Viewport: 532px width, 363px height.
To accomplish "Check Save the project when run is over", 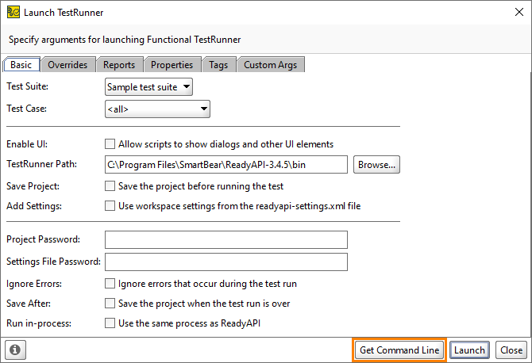I will [x=110, y=304].
